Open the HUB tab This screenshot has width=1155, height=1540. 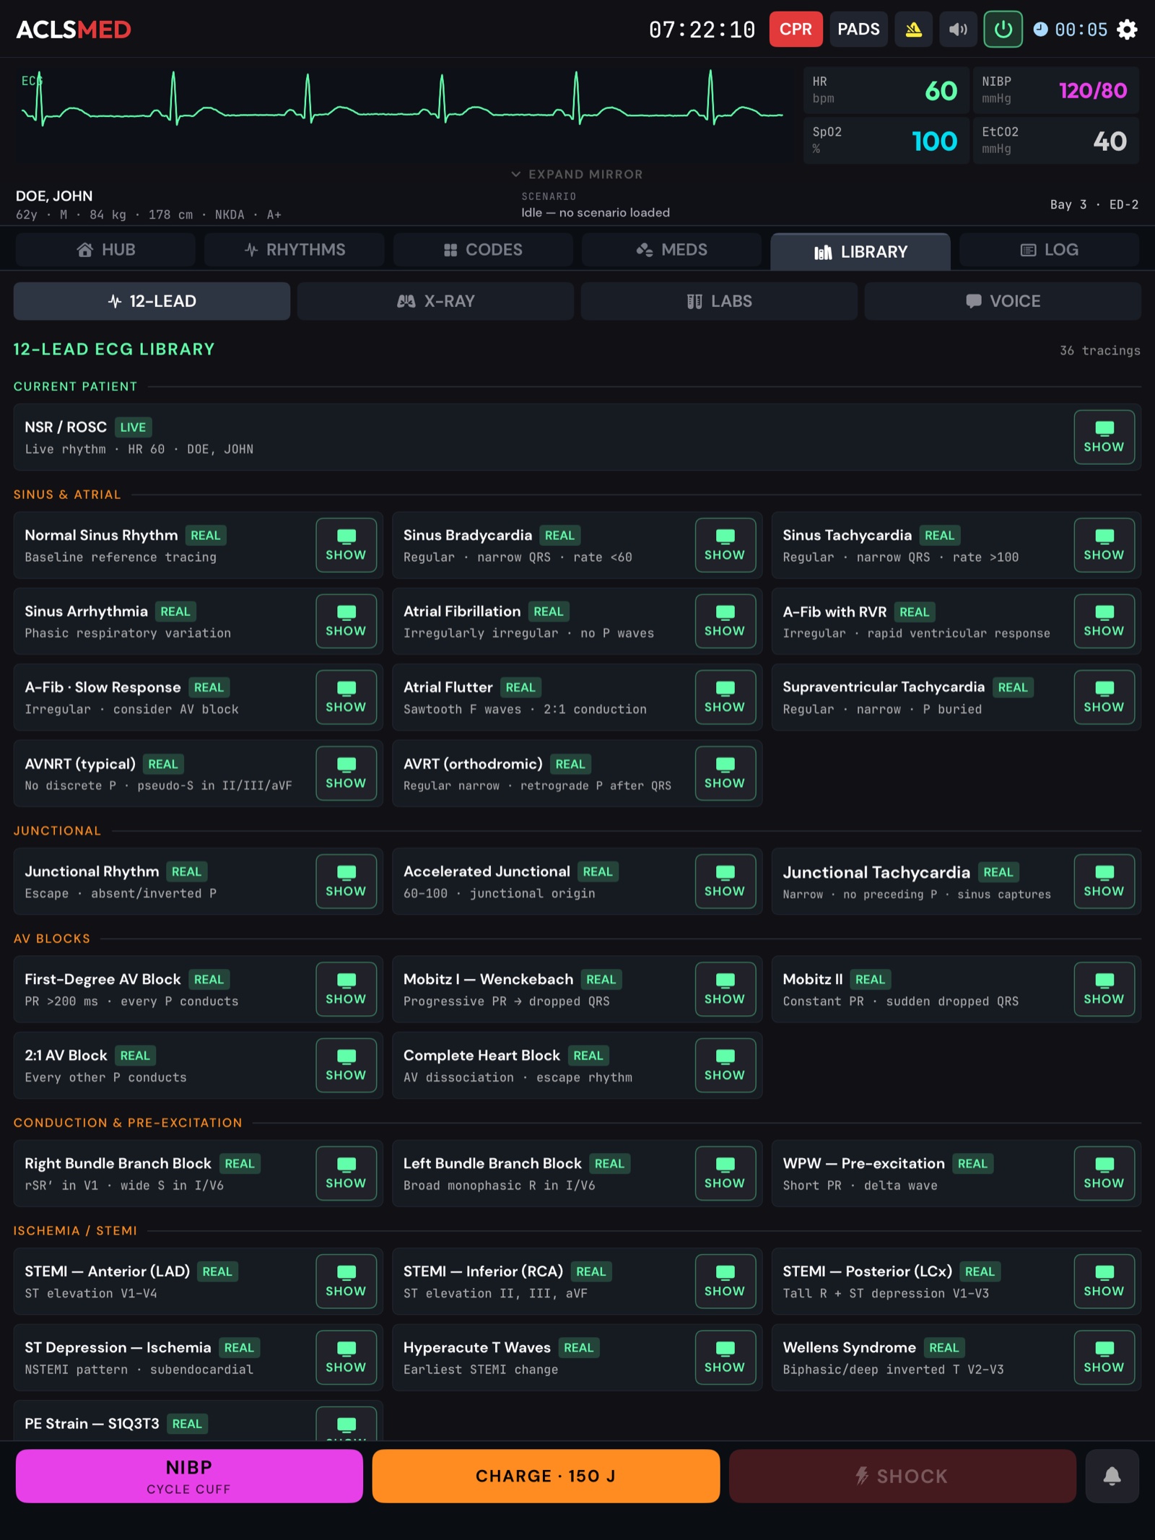pos(105,250)
